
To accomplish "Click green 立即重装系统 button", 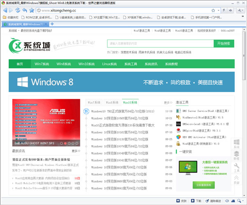I will [203, 185].
